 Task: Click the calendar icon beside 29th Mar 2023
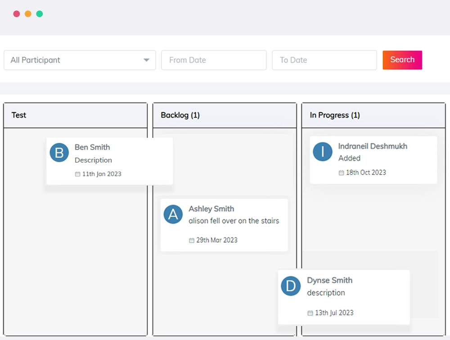191,240
